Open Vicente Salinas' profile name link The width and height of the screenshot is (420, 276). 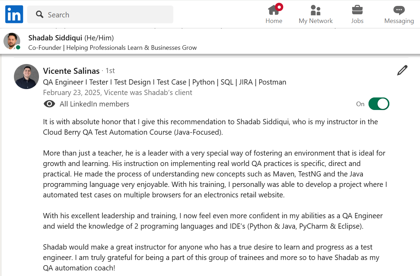(x=71, y=71)
